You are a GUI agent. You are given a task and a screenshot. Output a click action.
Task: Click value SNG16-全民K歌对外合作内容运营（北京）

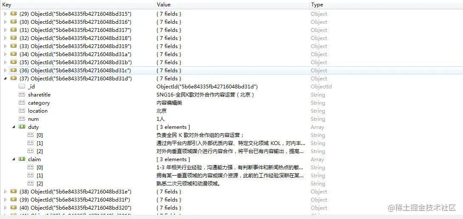click(205, 95)
